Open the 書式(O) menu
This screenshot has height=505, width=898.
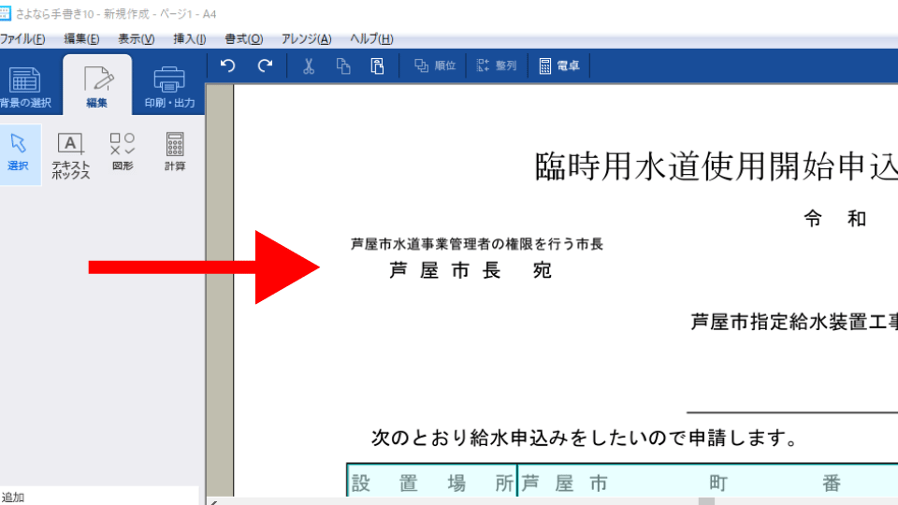(x=244, y=39)
